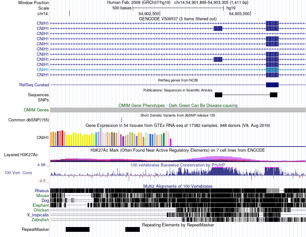Click the 54,902,500 coordinate marker
Viewport: 306px width, 237px height.
point(149,14)
